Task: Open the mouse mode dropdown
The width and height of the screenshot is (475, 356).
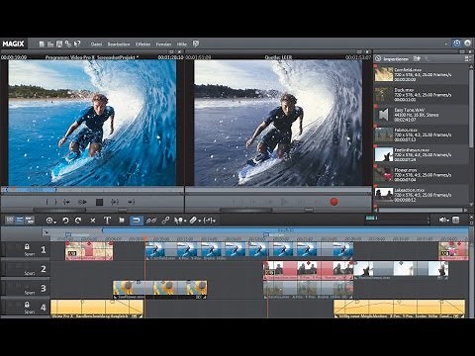Action: [180, 221]
